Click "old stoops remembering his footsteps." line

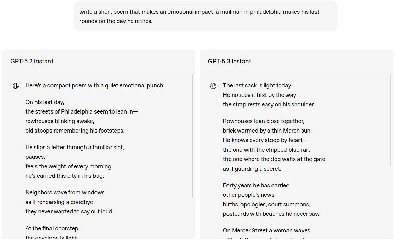tap(75, 131)
